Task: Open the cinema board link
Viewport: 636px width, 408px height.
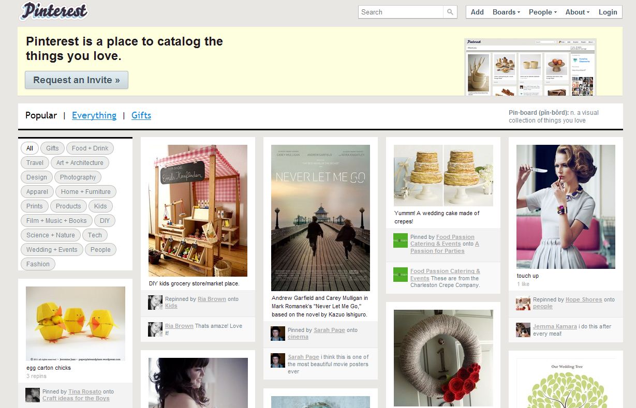Action: (298, 337)
